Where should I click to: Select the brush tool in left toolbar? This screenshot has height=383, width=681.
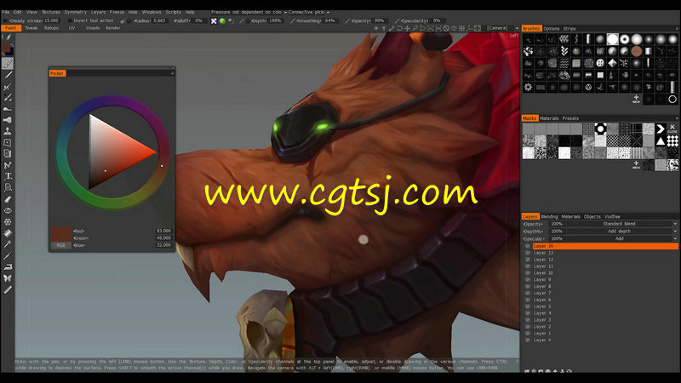8,64
